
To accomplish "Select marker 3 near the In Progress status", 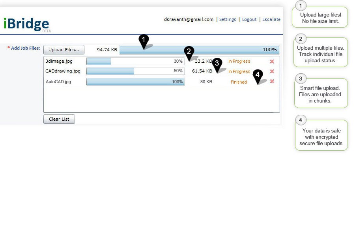I will pos(217,63).
